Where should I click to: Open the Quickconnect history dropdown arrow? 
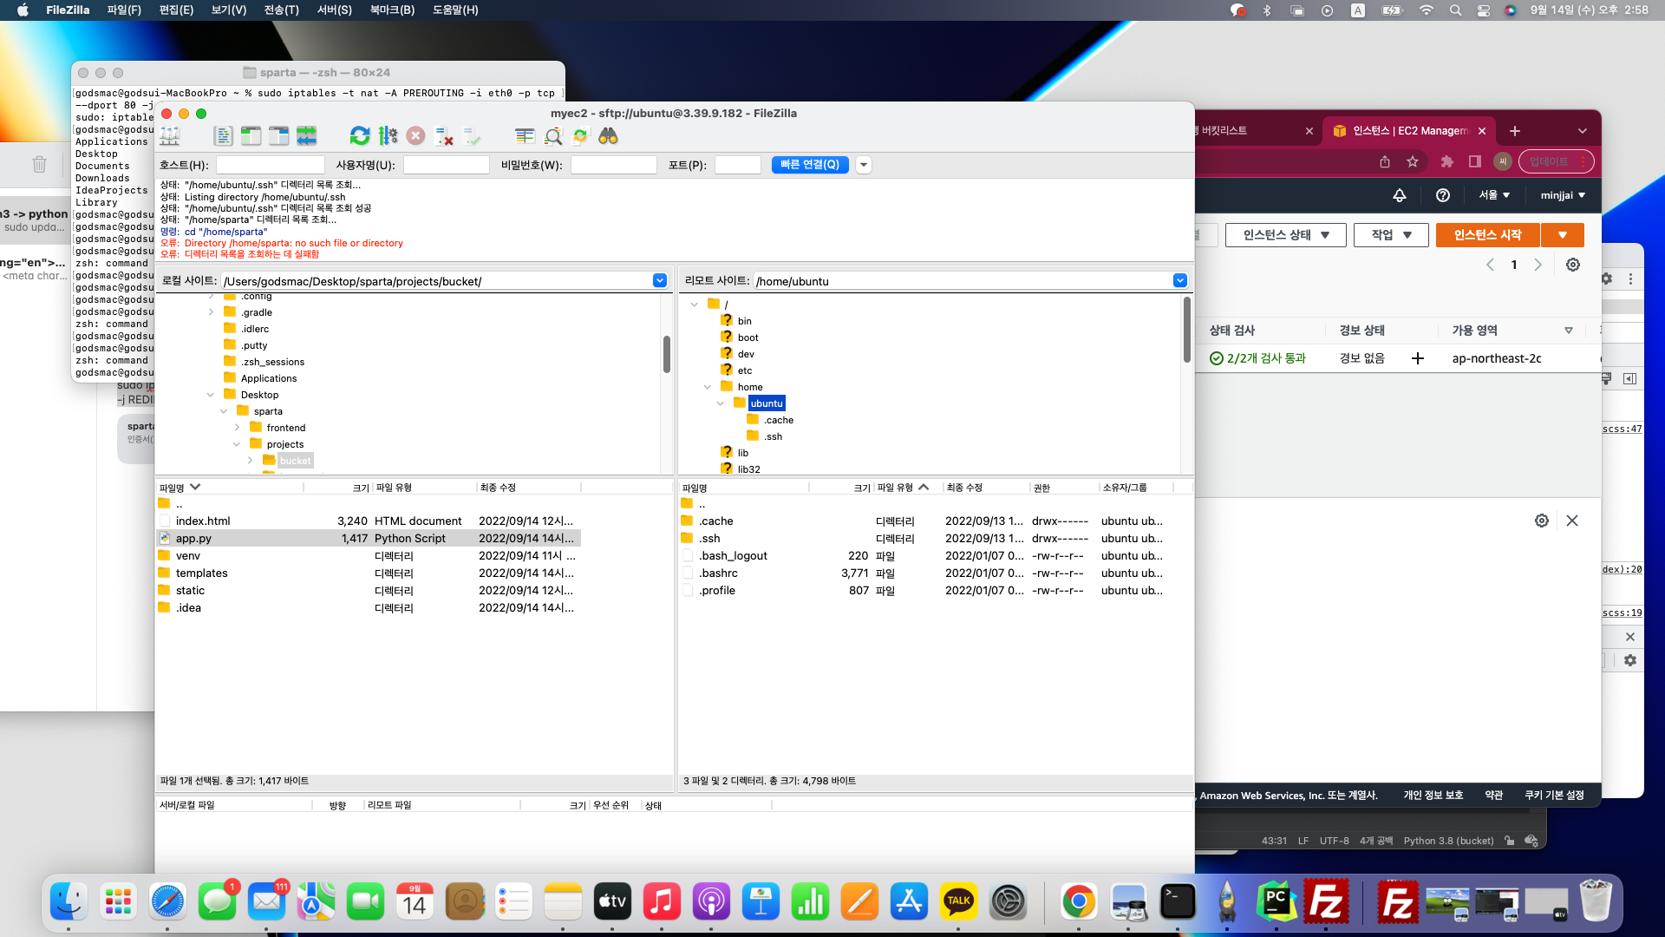coord(864,165)
